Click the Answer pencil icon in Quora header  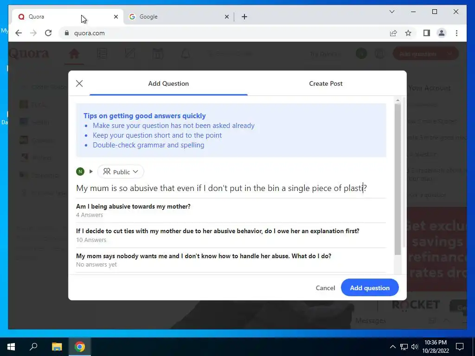coord(130,54)
